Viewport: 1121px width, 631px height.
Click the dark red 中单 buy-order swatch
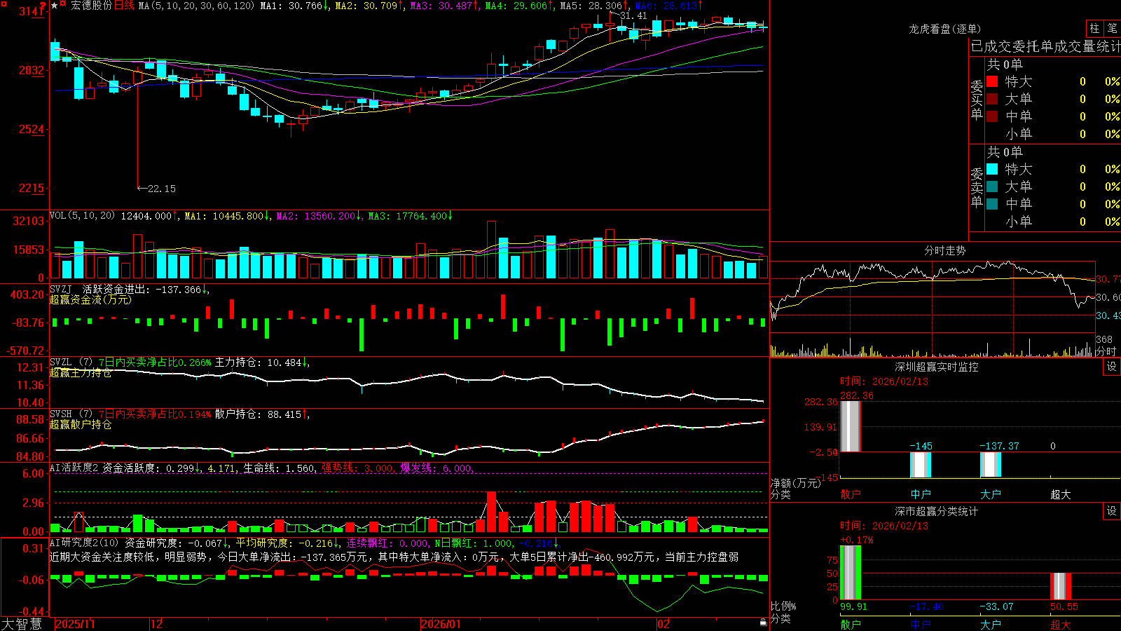tap(992, 116)
